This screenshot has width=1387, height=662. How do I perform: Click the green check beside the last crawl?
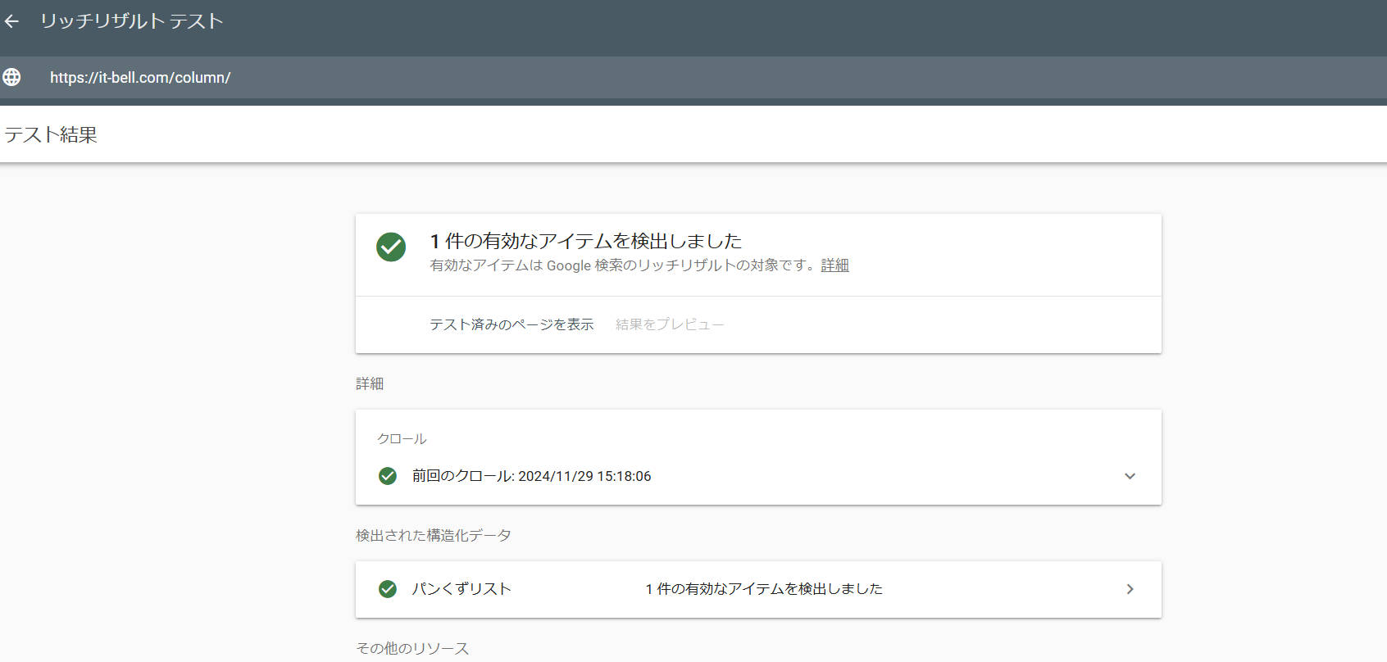pos(388,476)
